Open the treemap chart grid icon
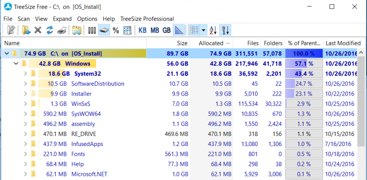Screen dimensions: 367x180 click(127, 30)
